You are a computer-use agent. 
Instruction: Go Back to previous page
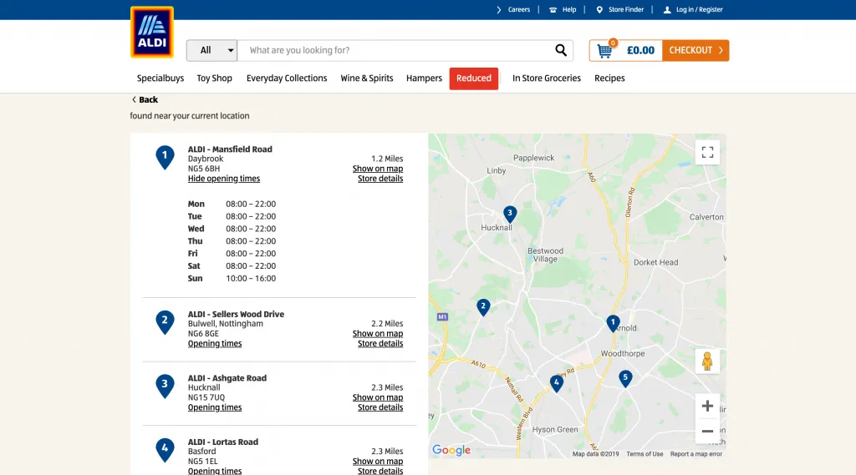(145, 99)
